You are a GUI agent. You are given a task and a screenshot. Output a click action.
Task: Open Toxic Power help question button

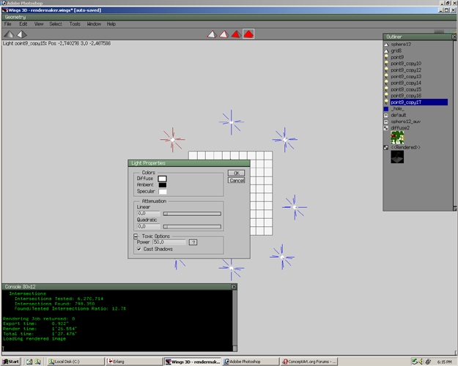(x=193, y=242)
